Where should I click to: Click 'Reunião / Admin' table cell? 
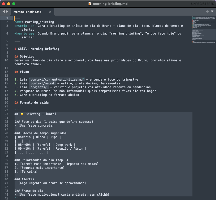(x=69, y=149)
